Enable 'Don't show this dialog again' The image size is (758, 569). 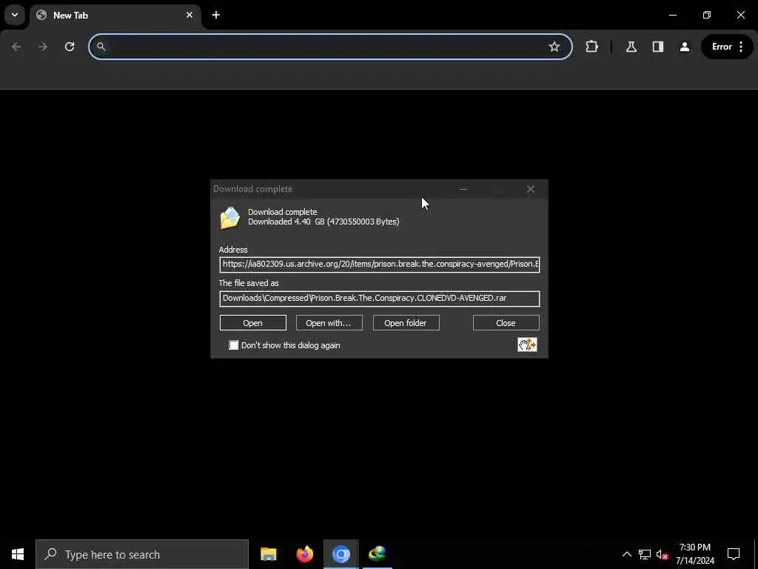pos(234,345)
